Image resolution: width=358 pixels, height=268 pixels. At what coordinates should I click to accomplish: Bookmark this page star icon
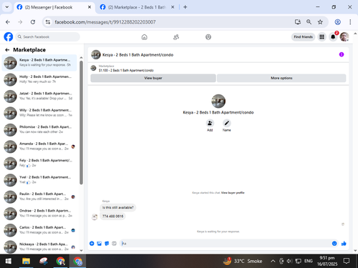pos(320,22)
